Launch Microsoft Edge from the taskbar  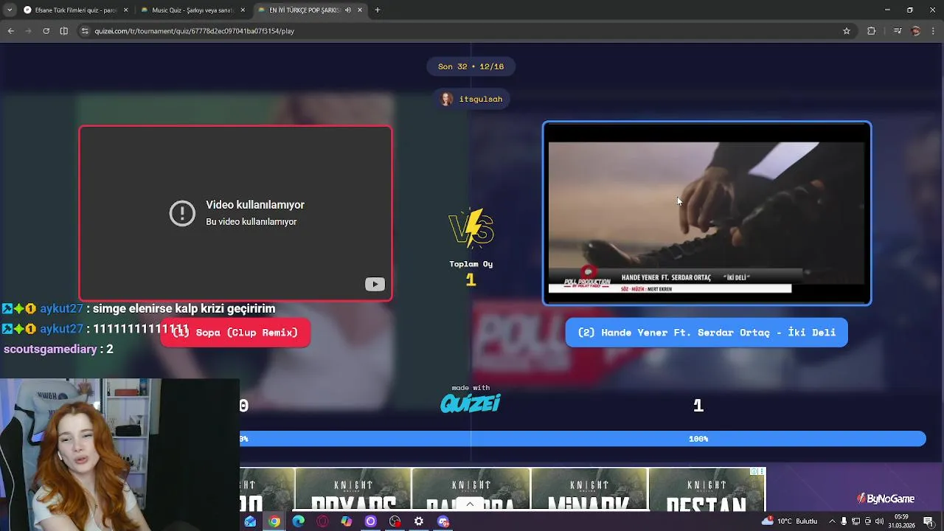click(x=299, y=521)
